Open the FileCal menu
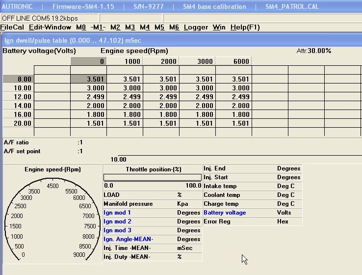 point(12,27)
